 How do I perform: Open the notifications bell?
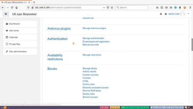click(161, 14)
